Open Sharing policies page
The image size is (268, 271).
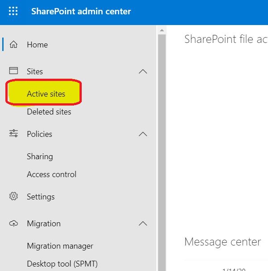[x=40, y=157]
